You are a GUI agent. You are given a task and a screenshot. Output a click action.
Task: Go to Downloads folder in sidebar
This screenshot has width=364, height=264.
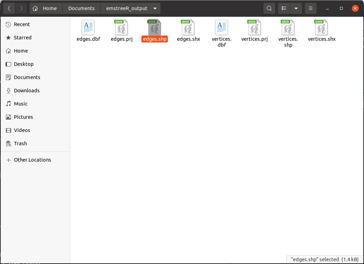coord(26,91)
